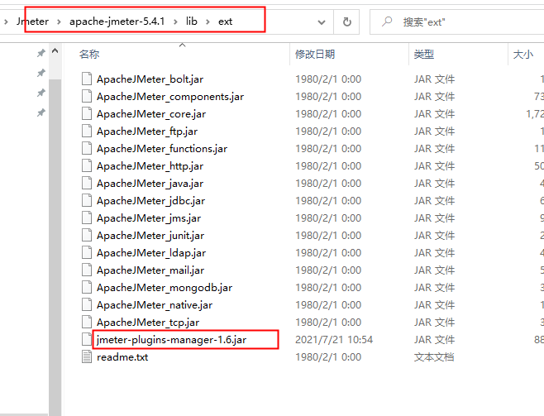Click the text document icon of readme.txt
The width and height of the screenshot is (544, 416).
coord(87,356)
